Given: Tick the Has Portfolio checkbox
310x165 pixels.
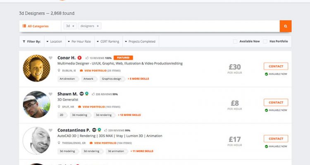Looking at the screenshot, I should point(265,41).
